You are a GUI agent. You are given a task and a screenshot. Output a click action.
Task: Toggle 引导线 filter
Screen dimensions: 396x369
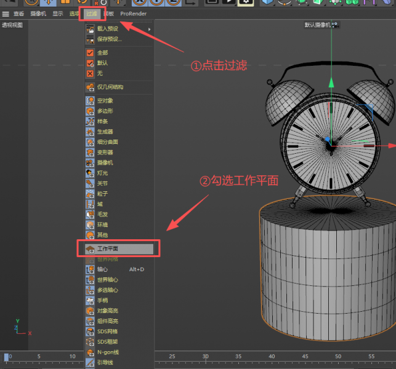click(x=119, y=362)
